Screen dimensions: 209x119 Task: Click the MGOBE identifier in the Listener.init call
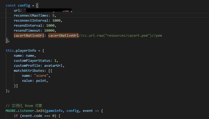point(11,111)
